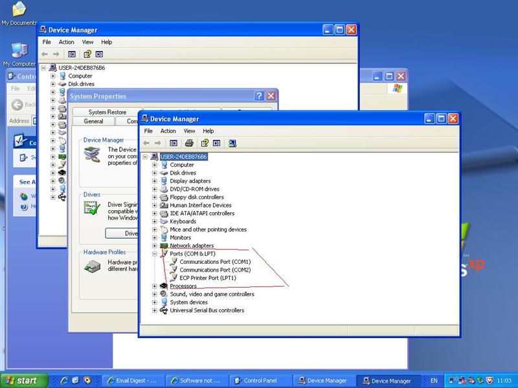This screenshot has height=388, width=518.
Task: Expand Mice and other pointing devices node
Action: (154, 230)
